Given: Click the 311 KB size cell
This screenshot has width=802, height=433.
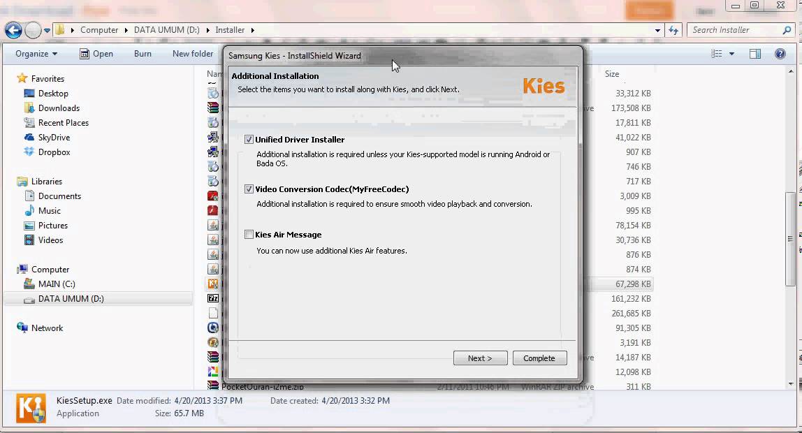Looking at the screenshot, I should pos(639,387).
